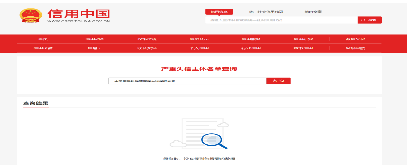Open the 信用动态 navigation item
Image resolution: width=407 pixels, height=165 pixels.
[x=95, y=39]
